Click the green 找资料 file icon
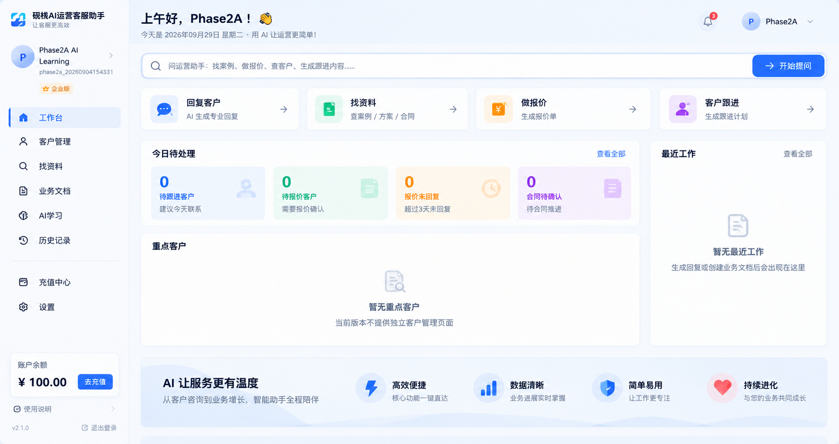This screenshot has height=444, width=839. tap(329, 109)
